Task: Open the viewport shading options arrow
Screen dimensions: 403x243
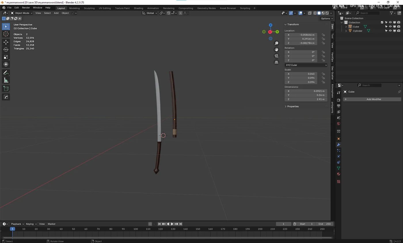Action: click(x=331, y=13)
